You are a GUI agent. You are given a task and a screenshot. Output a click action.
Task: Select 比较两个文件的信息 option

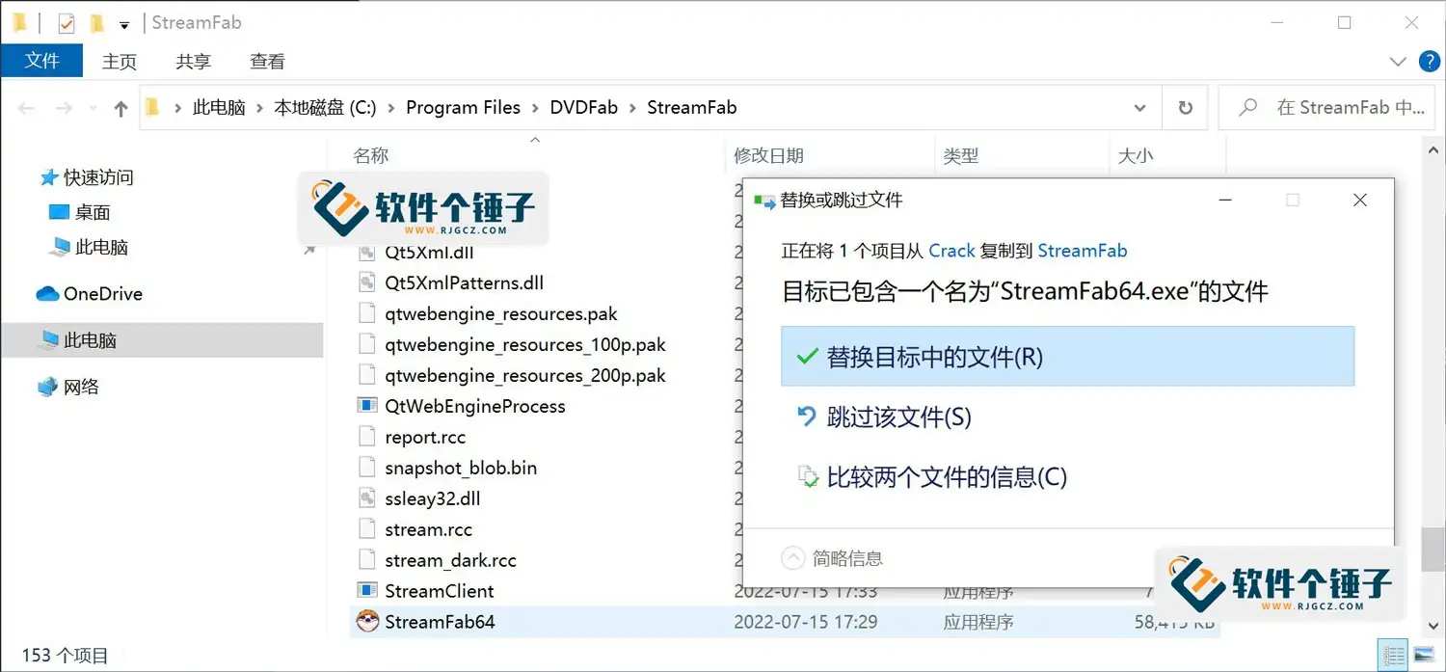(x=949, y=476)
